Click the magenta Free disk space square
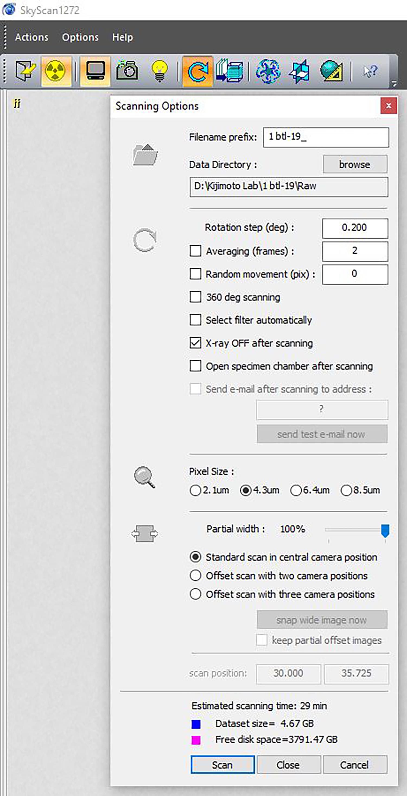This screenshot has width=407, height=796. pyautogui.click(x=196, y=740)
